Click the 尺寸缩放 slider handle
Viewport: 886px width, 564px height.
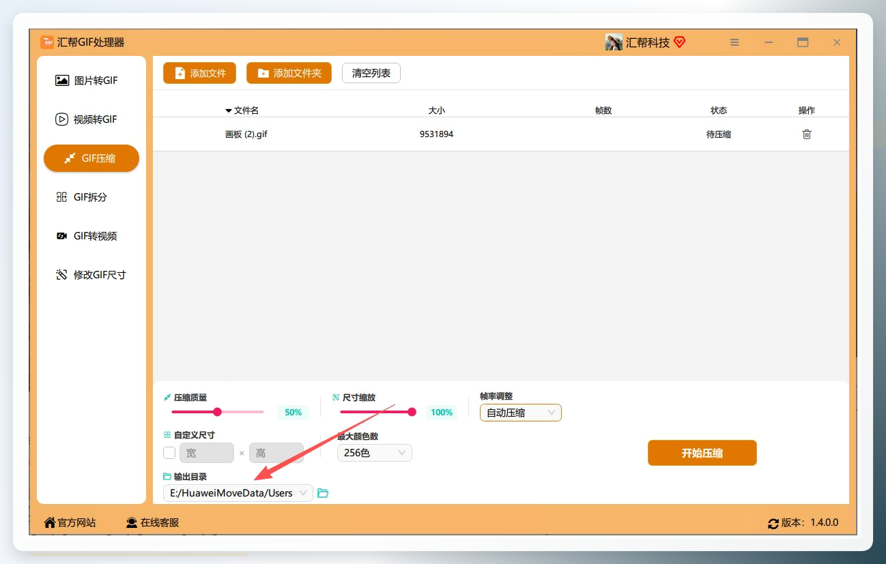412,412
